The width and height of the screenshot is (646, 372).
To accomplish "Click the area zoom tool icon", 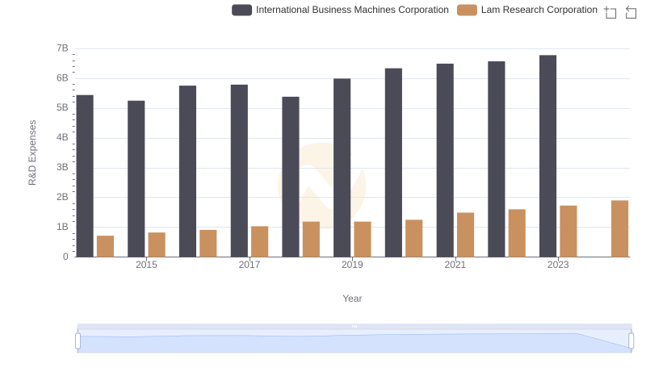I will [x=610, y=12].
